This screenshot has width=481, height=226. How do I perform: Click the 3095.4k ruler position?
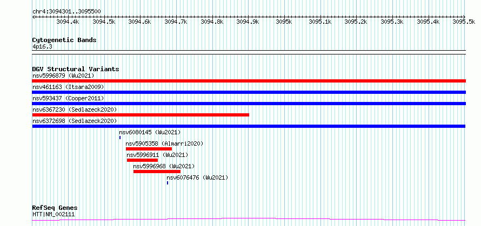tap(428, 22)
